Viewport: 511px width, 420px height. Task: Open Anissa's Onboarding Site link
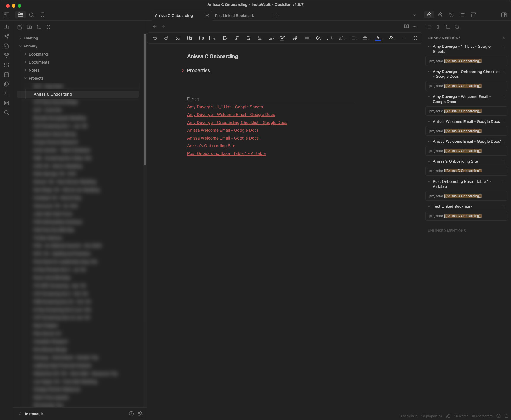tap(211, 146)
